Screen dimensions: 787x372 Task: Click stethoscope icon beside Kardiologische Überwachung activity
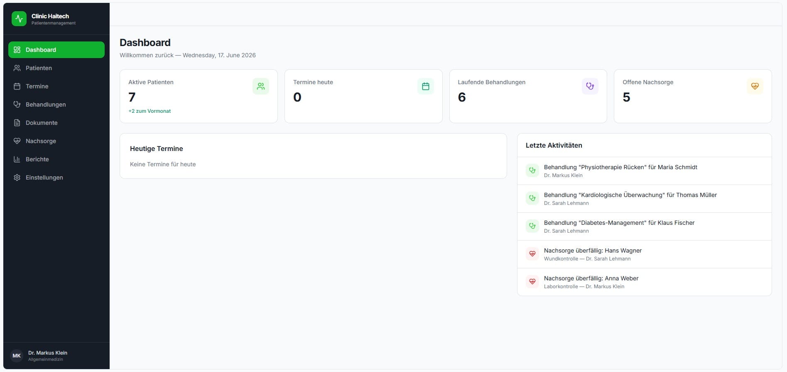tap(532, 198)
